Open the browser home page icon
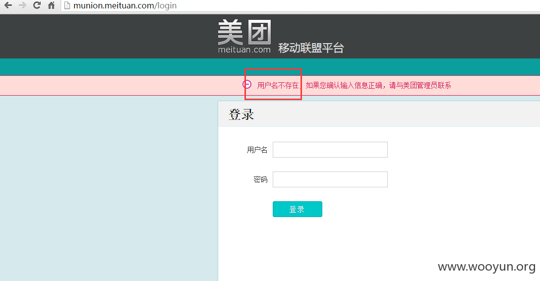Image resolution: width=540 pixels, height=281 pixels. [x=51, y=5]
